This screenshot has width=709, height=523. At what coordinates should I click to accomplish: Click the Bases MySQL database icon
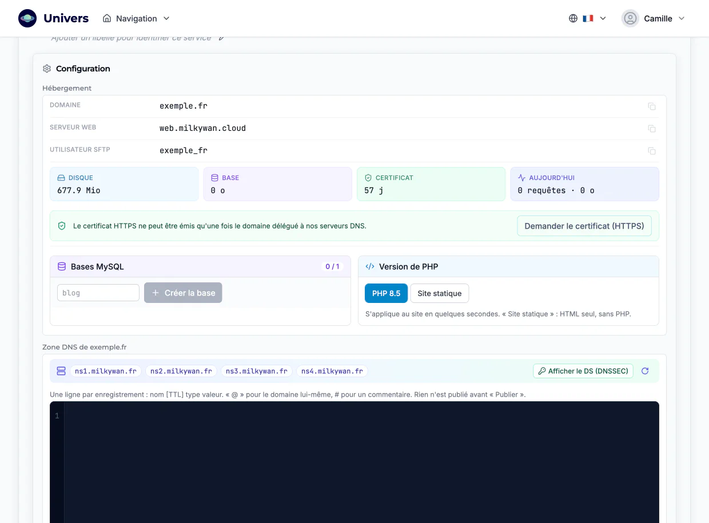[x=62, y=266]
